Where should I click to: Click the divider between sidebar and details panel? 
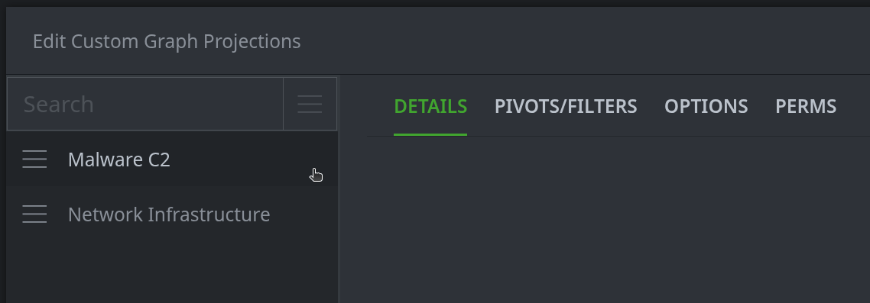point(339,189)
